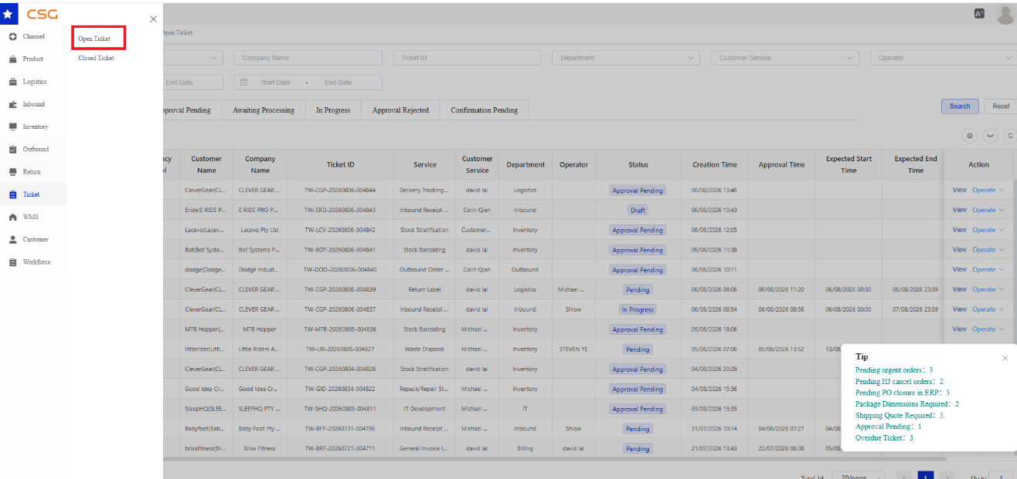The image size is (1017, 479).
Task: Click the language translate icon
Action: 980,13
